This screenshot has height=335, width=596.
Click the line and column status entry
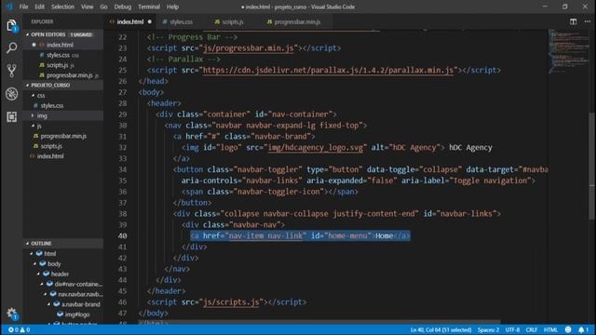[x=440, y=329]
